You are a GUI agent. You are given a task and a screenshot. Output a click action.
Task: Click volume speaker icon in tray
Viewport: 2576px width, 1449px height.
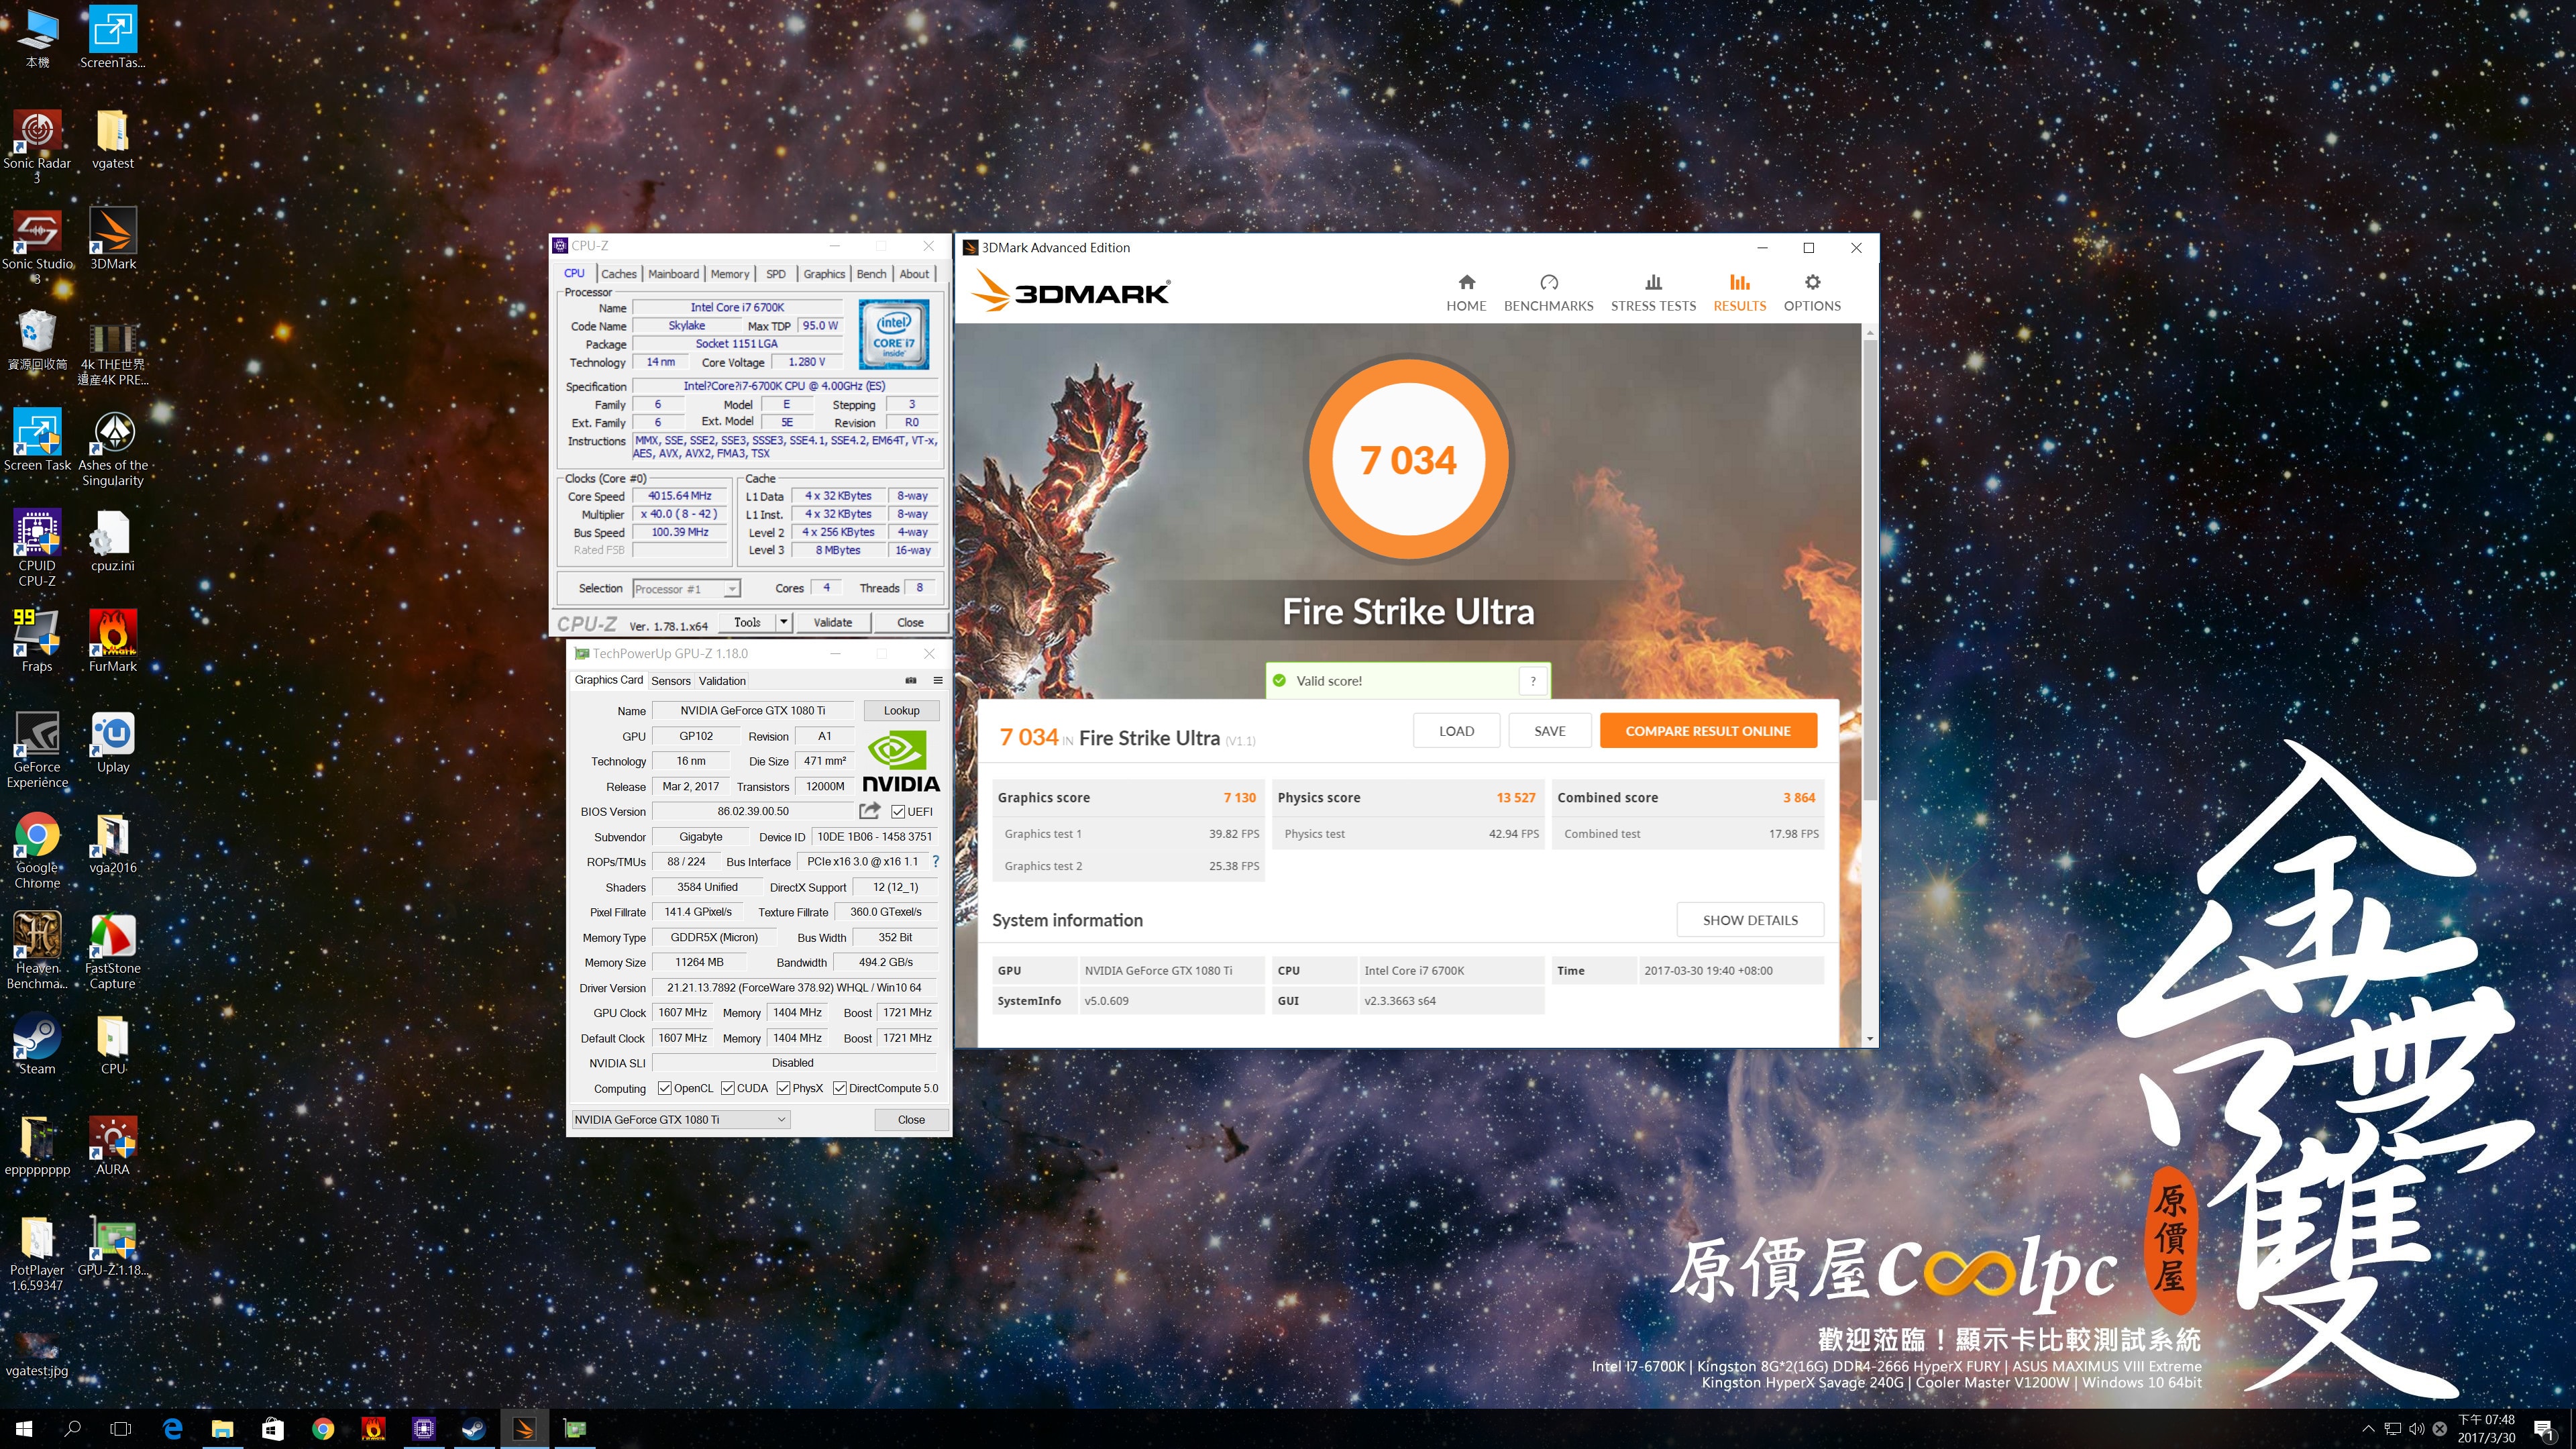click(2416, 1429)
